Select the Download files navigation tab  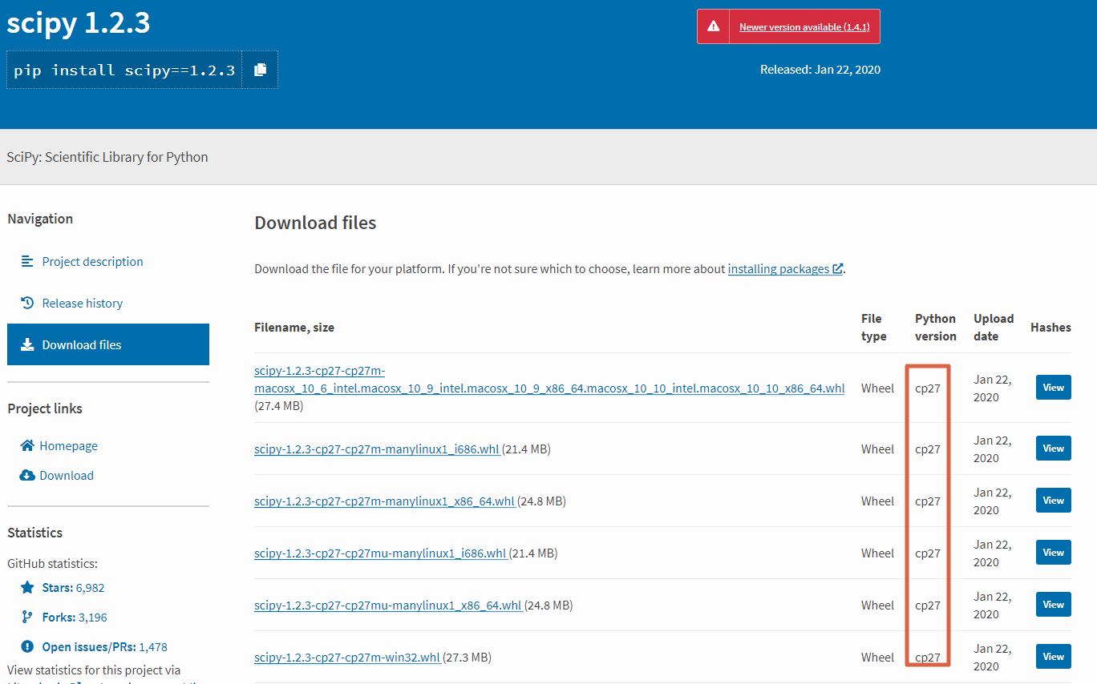(108, 344)
